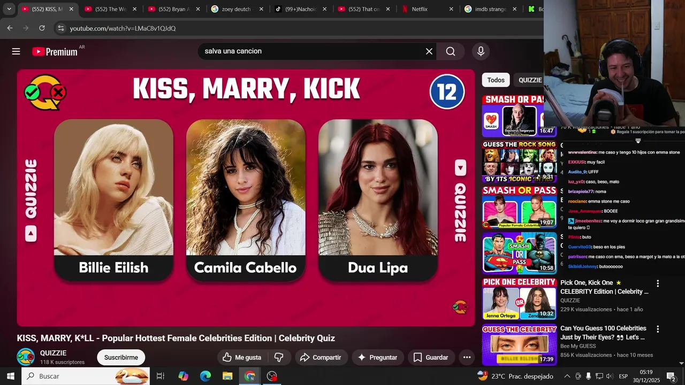Close the 'zoey deutch' tab
Viewport: 685px width, 385px height.
[x=261, y=9]
